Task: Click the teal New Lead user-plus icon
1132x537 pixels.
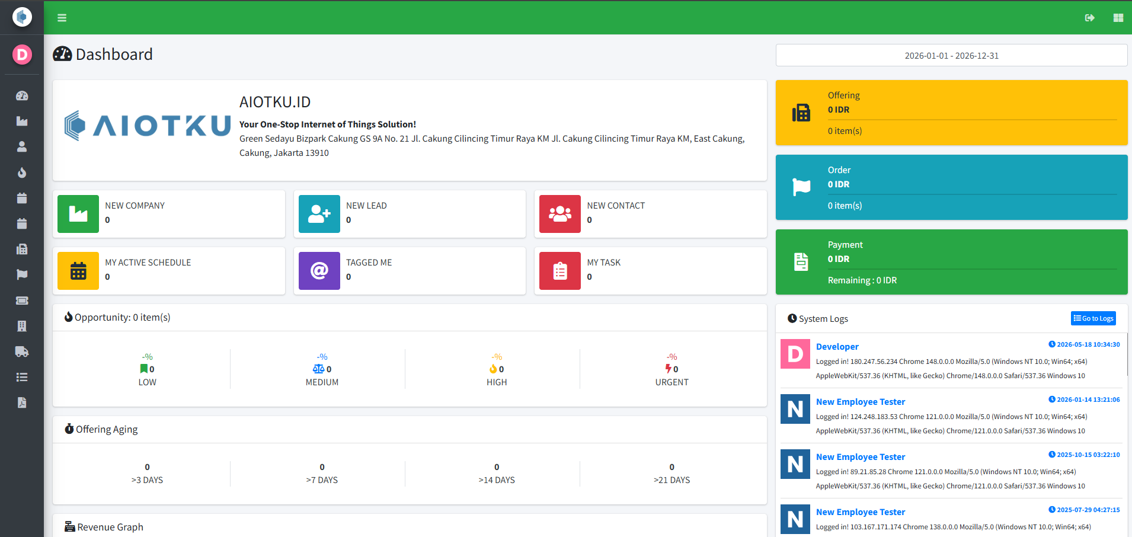Action: coord(319,214)
